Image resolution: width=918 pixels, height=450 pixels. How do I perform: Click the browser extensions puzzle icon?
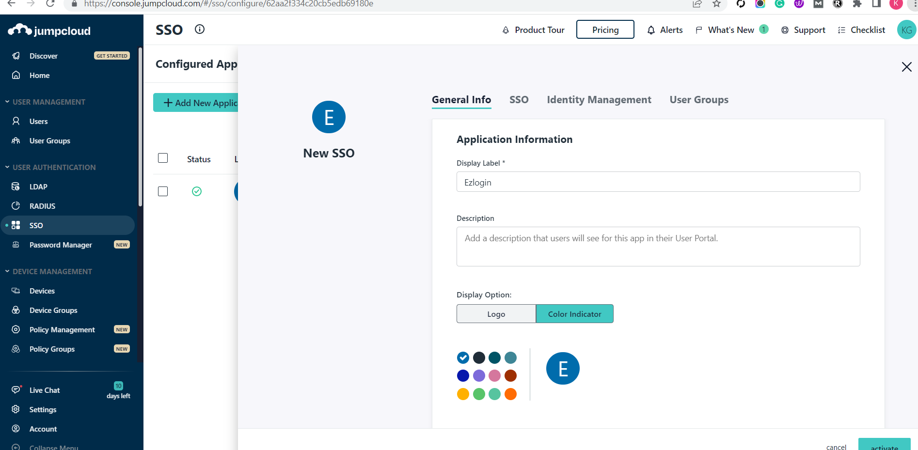click(857, 4)
